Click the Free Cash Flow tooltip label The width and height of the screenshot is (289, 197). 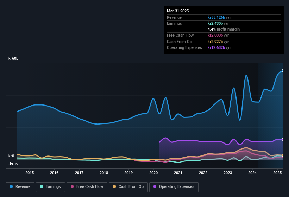(180, 35)
